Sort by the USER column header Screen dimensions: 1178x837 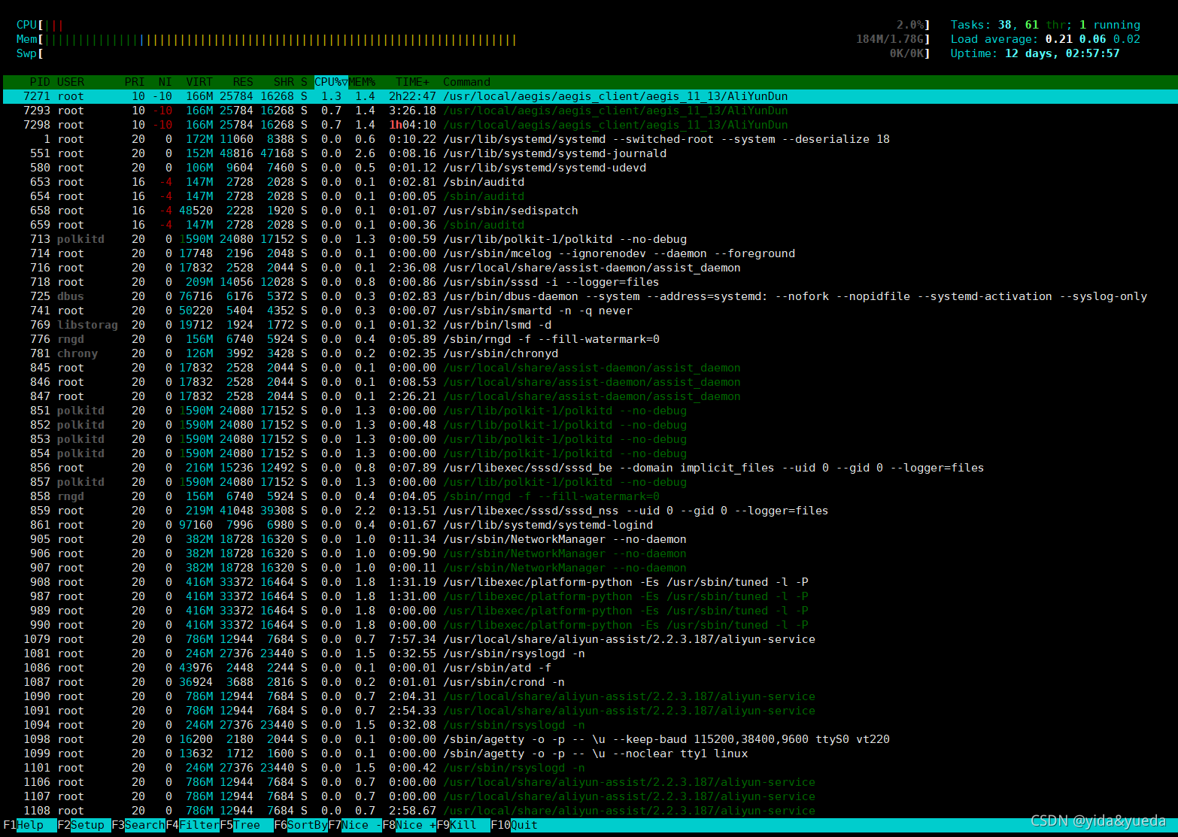coord(71,82)
